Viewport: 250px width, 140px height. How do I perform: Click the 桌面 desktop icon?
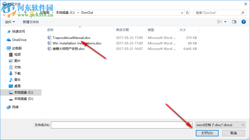[x=11, y=86]
